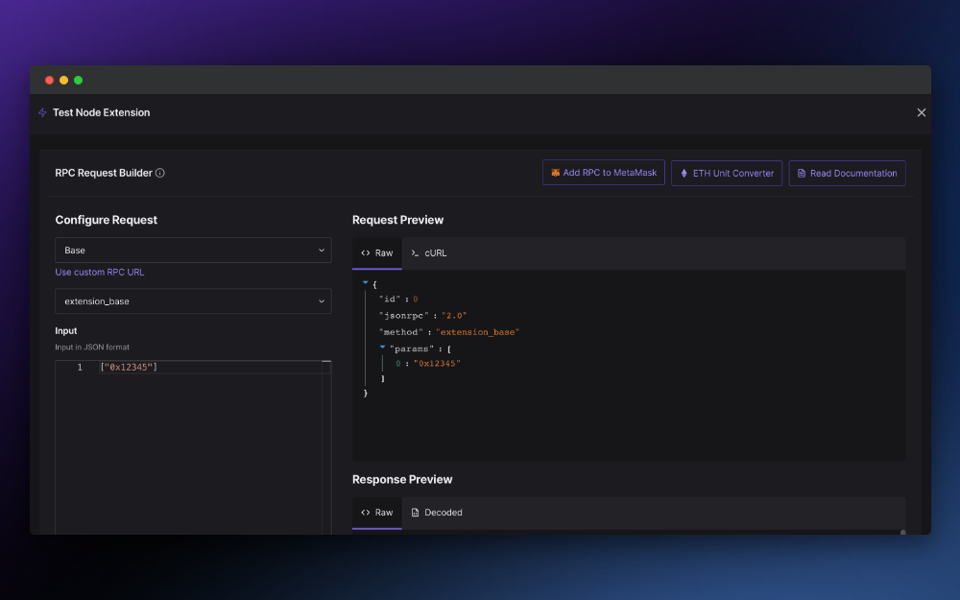Click Add RPC to MetaMask
This screenshot has width=960, height=600.
(603, 173)
